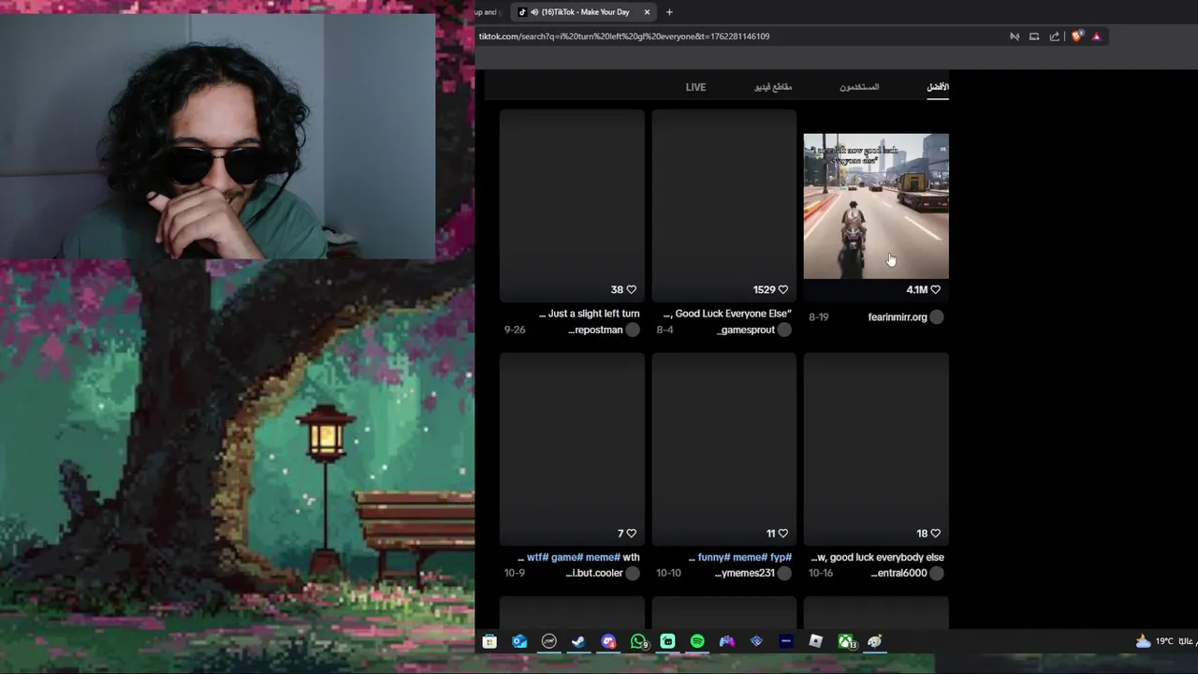Screen dimensions: 1198x674
Task: Open the green Kick app in taskbar
Action: (x=667, y=641)
